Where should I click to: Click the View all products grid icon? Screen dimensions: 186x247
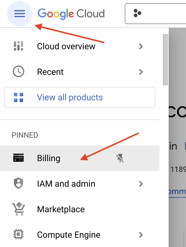point(18,97)
